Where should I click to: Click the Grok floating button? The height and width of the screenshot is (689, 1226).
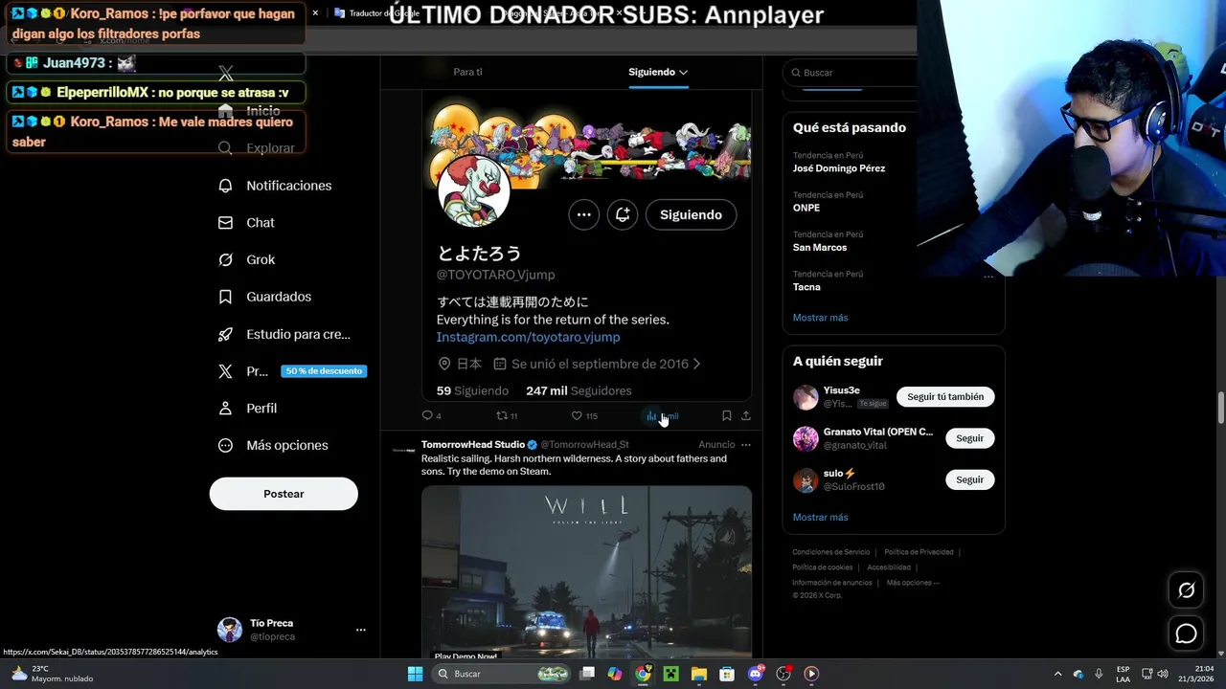click(x=1186, y=590)
